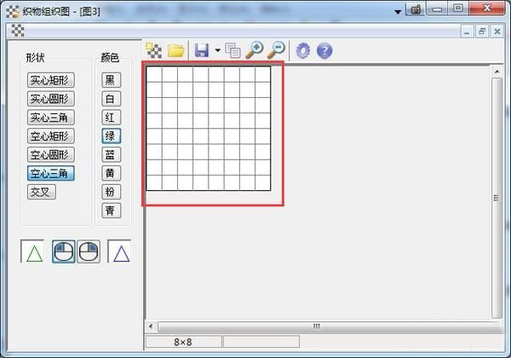Click the title bar application icon
This screenshot has height=358, width=511.
(13, 12)
